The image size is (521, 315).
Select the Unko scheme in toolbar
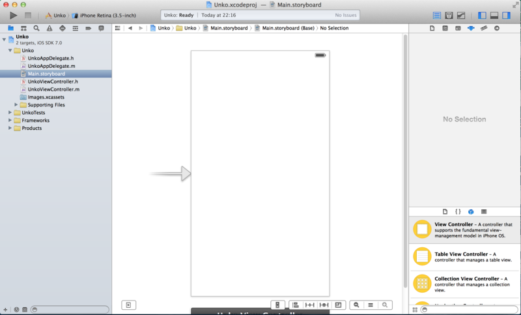(55, 15)
